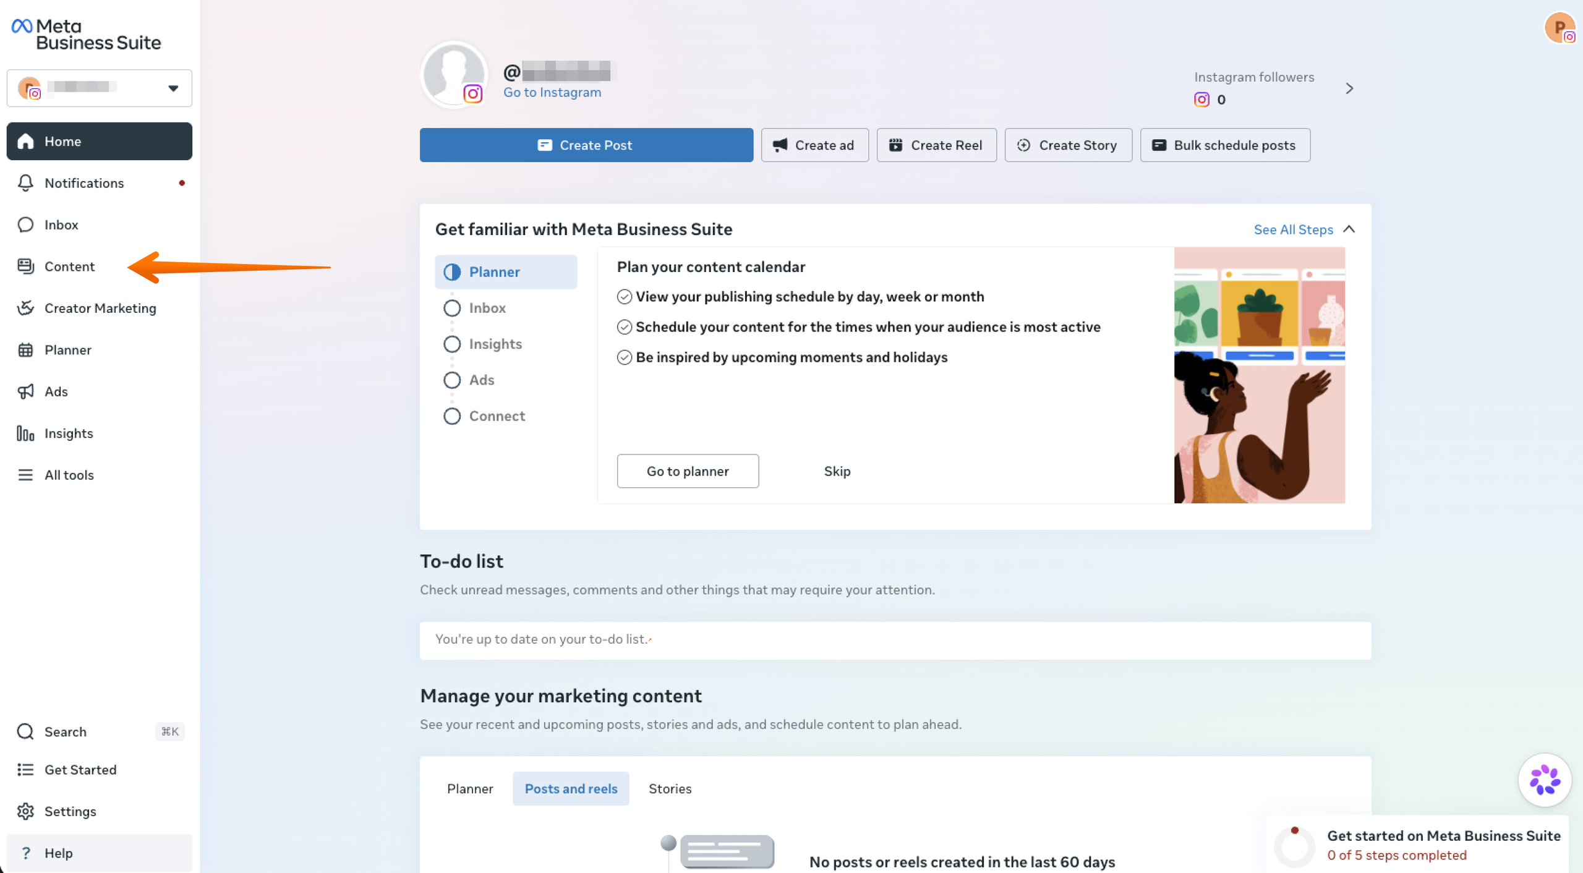The image size is (1583, 873).
Task: Click 0 of 5 steps completed text
Action: click(1397, 855)
